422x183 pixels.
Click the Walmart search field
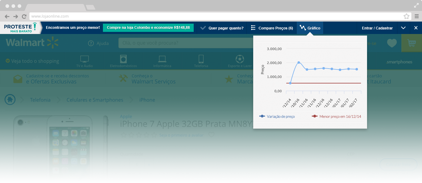[x=186, y=43]
